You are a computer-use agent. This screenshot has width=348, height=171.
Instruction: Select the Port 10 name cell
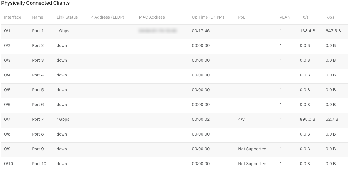(x=39, y=164)
